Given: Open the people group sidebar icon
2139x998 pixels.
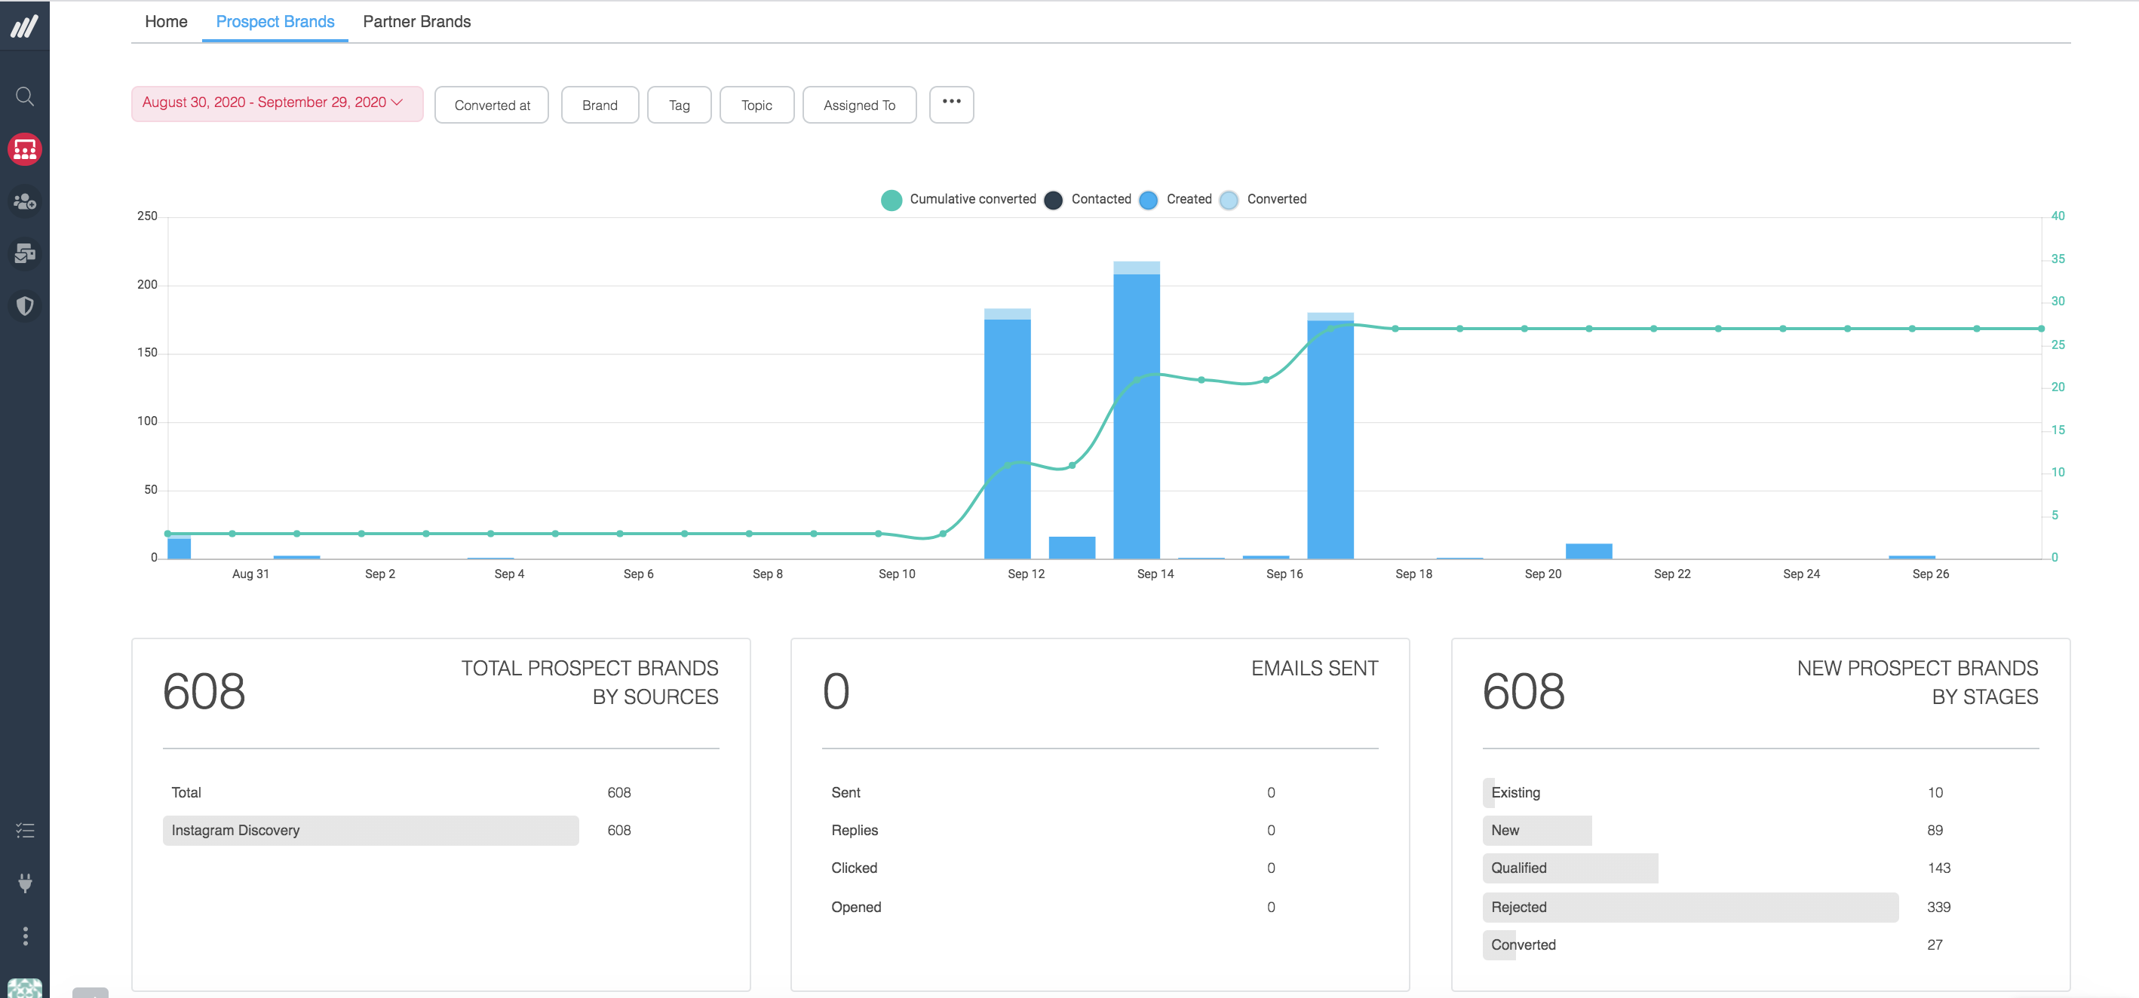Looking at the screenshot, I should pos(25,201).
